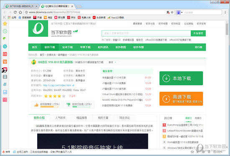Screen dimensions: 230x156
Task: Click the back navigation arrow
Action: tap(5, 12)
